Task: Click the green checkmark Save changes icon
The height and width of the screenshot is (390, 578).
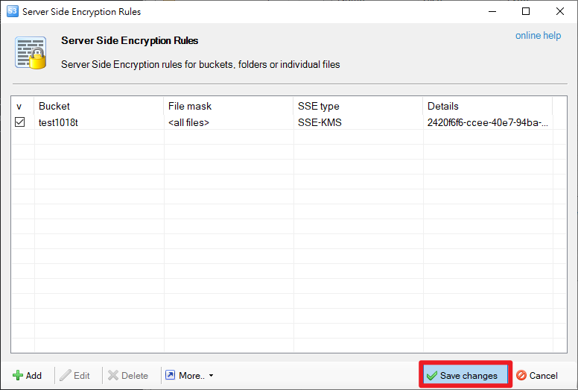Action: coord(432,376)
